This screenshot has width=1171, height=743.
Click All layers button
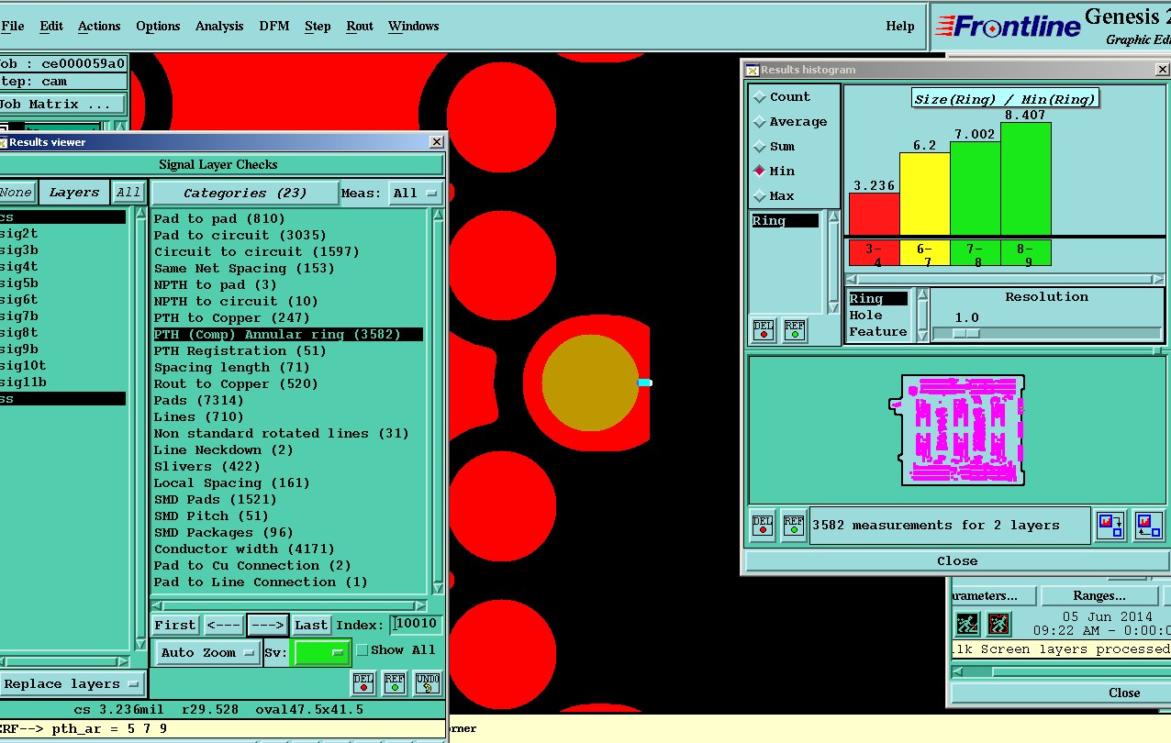(x=128, y=192)
